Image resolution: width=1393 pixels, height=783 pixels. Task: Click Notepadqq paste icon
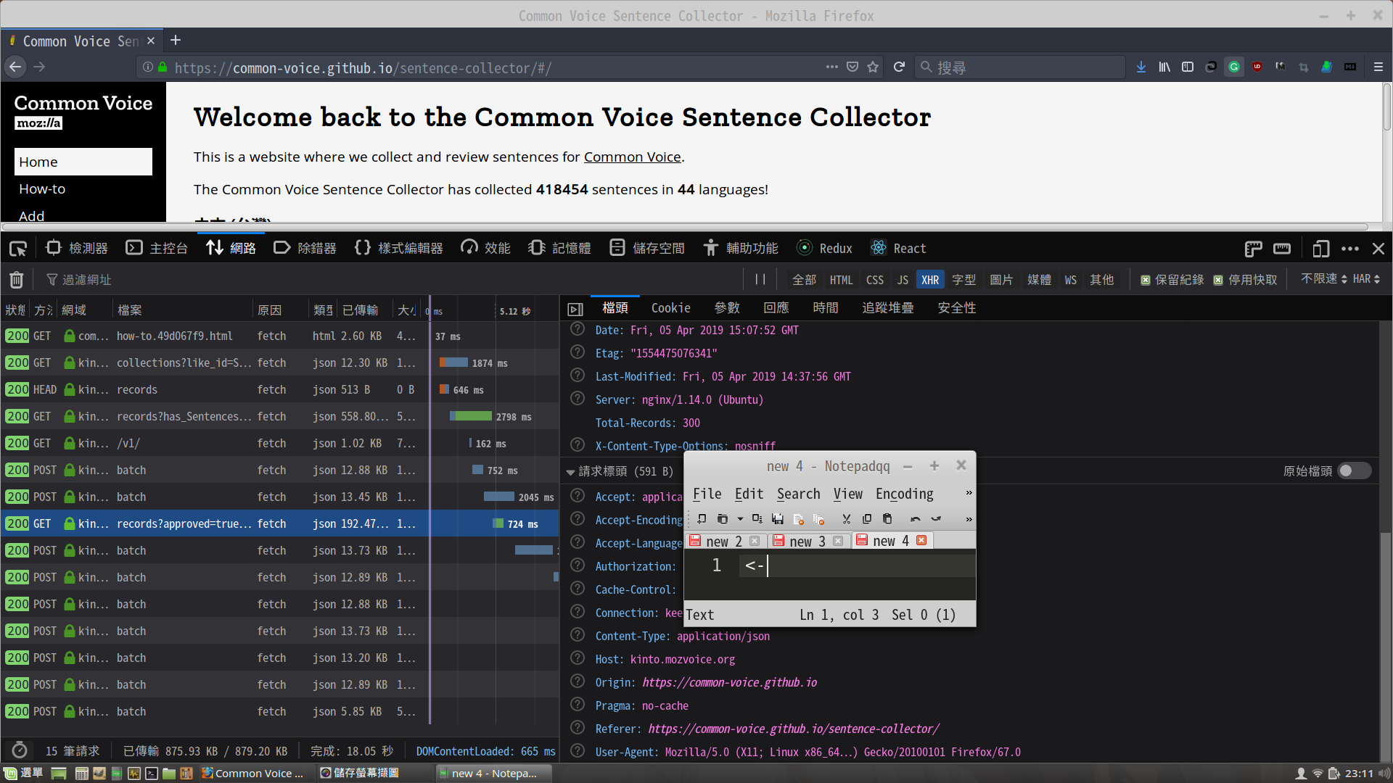[x=887, y=519]
